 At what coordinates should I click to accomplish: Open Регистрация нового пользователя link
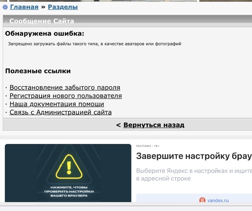[66, 96]
